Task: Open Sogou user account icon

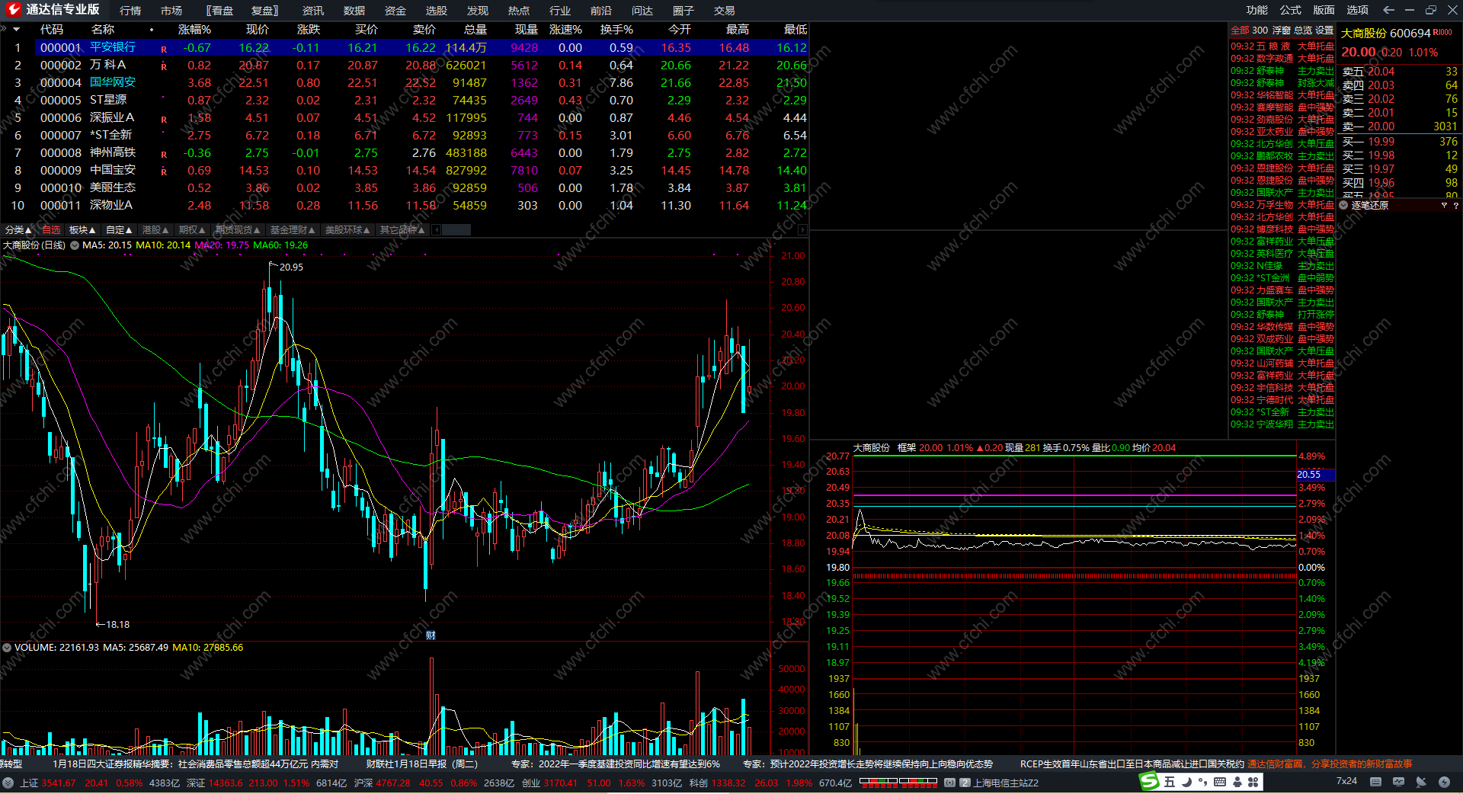Action: coord(1237,782)
